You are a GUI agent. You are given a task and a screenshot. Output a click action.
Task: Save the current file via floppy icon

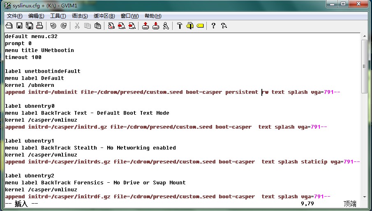[19, 25]
